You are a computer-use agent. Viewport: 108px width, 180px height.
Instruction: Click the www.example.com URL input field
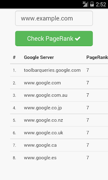pos(54,18)
